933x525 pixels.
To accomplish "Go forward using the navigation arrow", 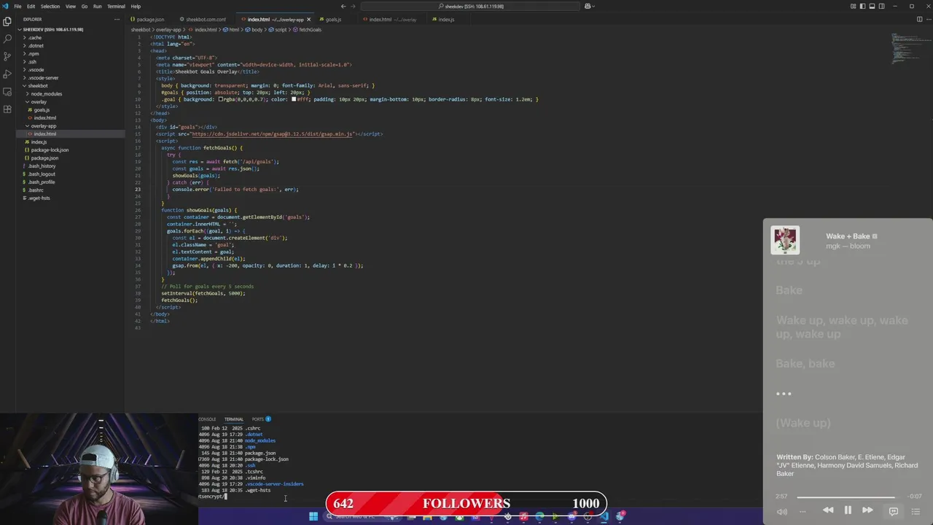I will pyautogui.click(x=354, y=6).
